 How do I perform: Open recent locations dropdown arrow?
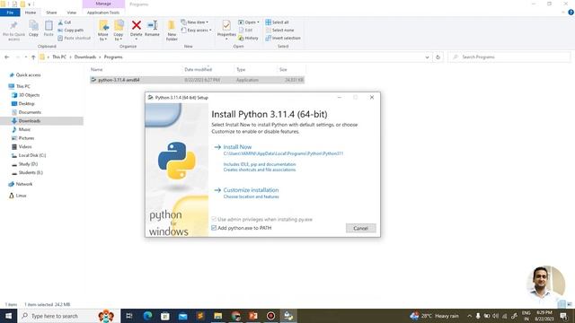[26, 57]
